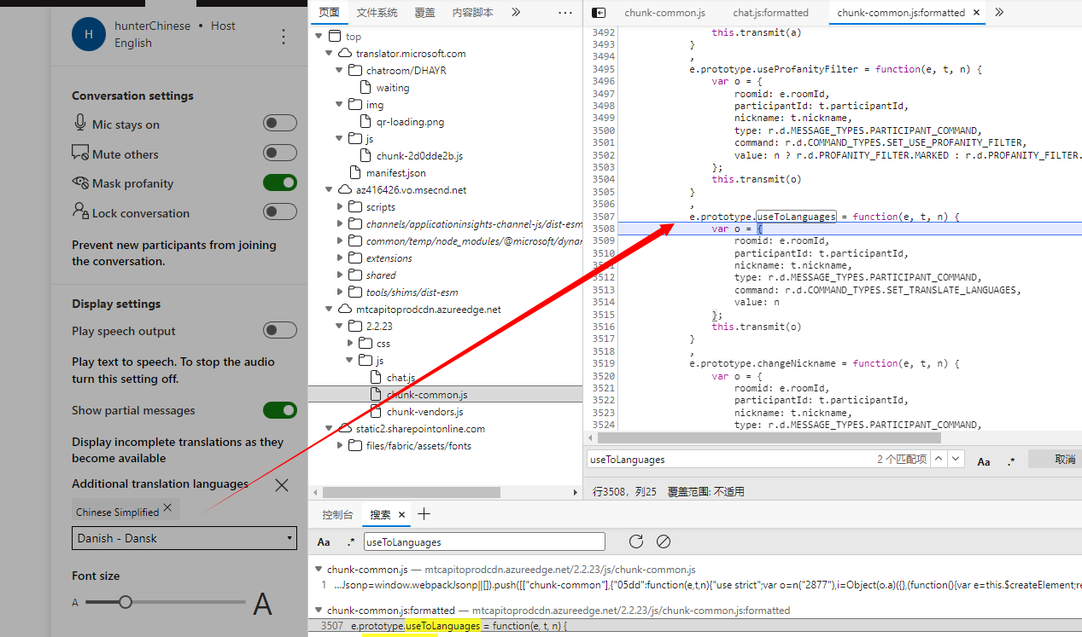Click the .* regex icon in the editor search bar

point(1010,461)
